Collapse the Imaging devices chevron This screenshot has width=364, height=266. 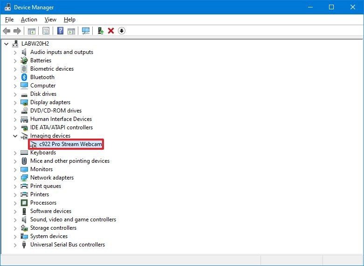[x=15, y=136]
